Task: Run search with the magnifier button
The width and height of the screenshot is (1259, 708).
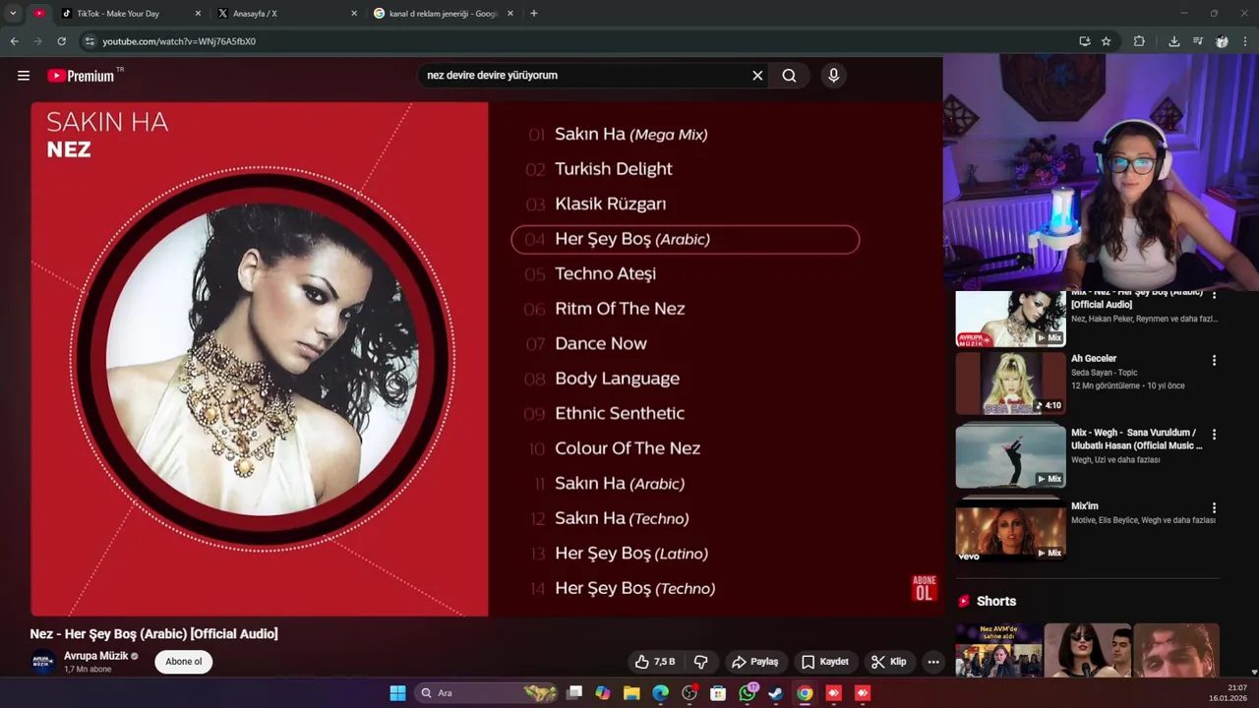Action: (x=789, y=76)
